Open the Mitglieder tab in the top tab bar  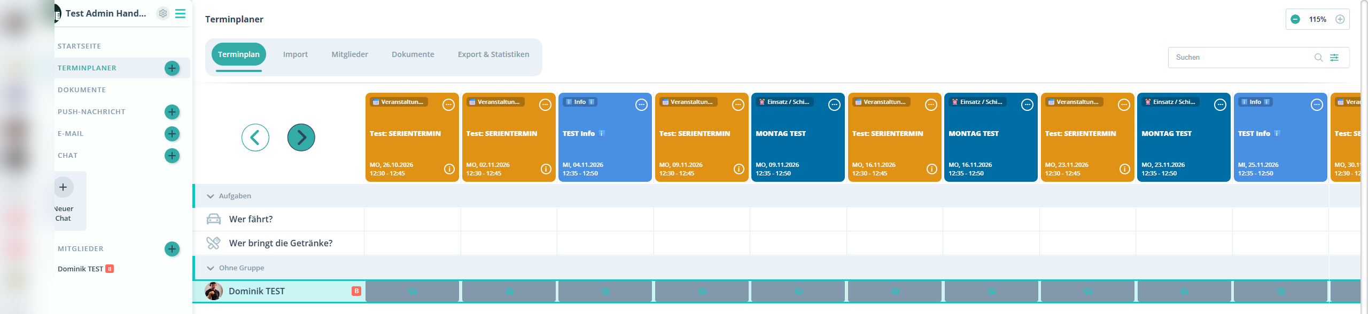click(x=350, y=54)
